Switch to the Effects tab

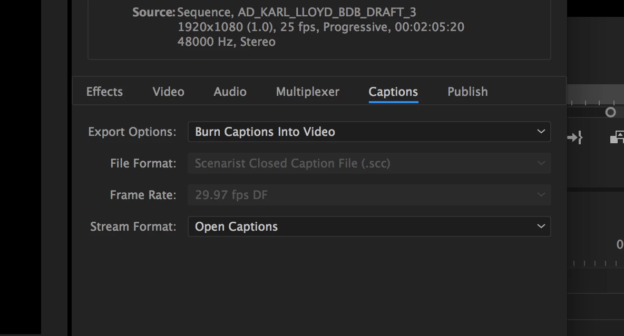click(104, 92)
